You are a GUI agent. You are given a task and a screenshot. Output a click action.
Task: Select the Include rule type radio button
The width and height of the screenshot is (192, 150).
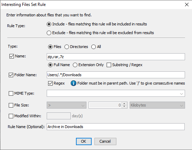click(49, 24)
